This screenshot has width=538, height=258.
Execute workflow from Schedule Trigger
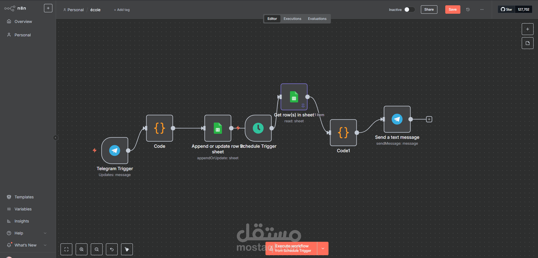coord(291,248)
